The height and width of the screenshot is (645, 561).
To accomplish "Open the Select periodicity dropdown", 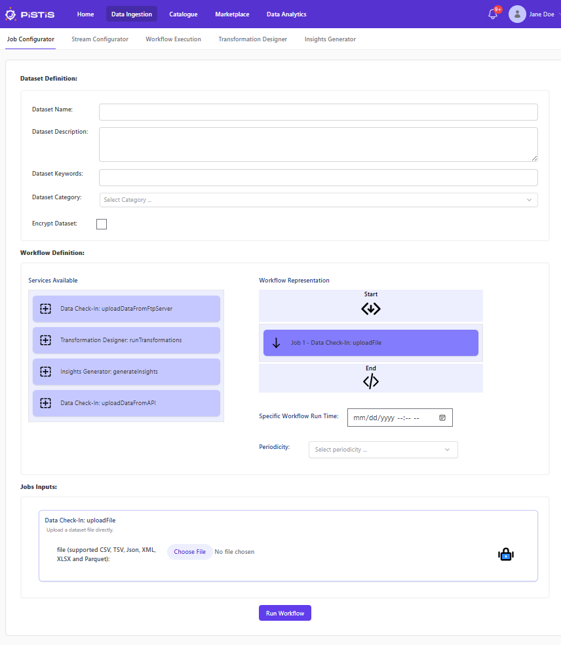I will 383,450.
